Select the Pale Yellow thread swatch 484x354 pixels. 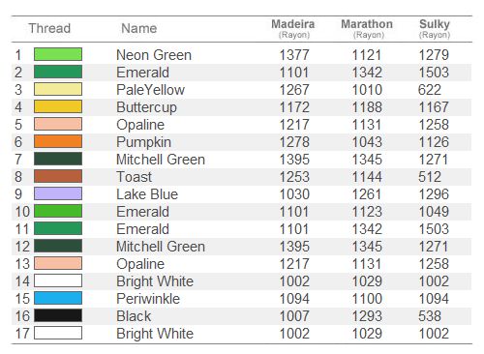[x=58, y=89]
